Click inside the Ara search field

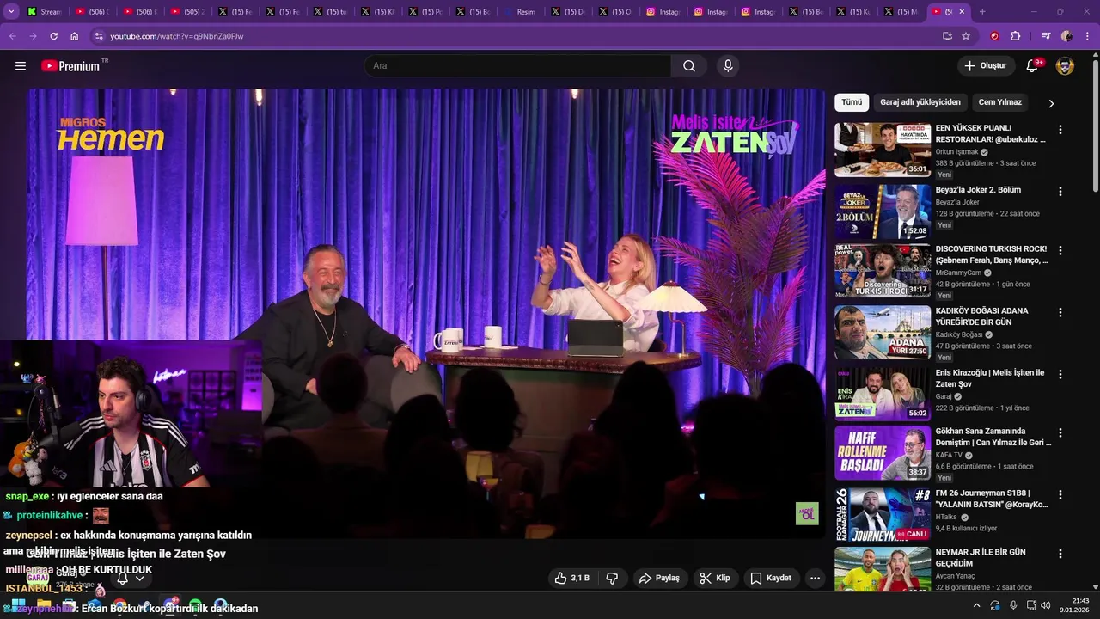click(517, 66)
